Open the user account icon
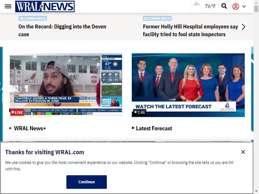Screen dimensions: 259x194 coord(236,6)
